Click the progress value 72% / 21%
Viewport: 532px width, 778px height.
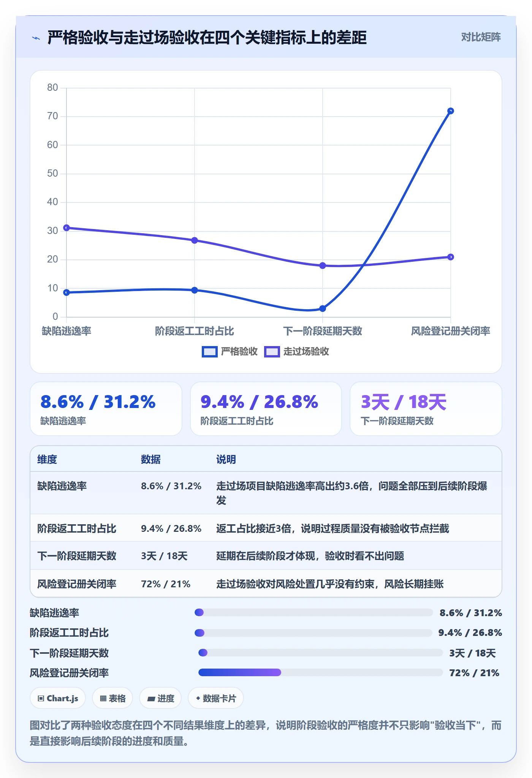coord(474,673)
